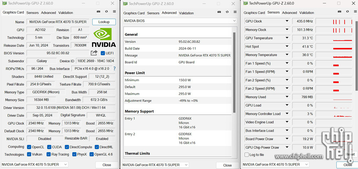Switch to Sensors tab in Graphics Card window
Viewport: 358px width, 169px height.
[x=33, y=13]
